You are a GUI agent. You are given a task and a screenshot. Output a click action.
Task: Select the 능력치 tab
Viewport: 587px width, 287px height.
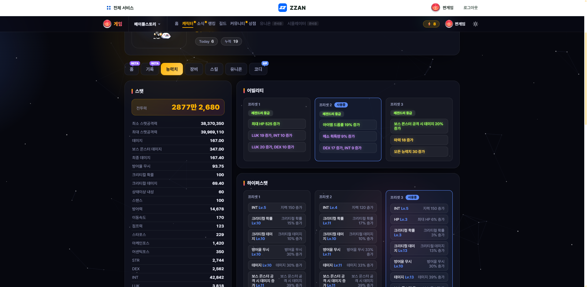coord(172,69)
